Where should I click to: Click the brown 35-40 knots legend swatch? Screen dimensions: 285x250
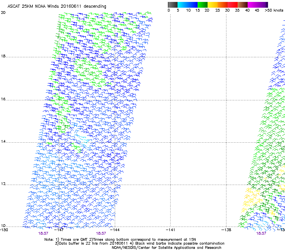point(243,5)
